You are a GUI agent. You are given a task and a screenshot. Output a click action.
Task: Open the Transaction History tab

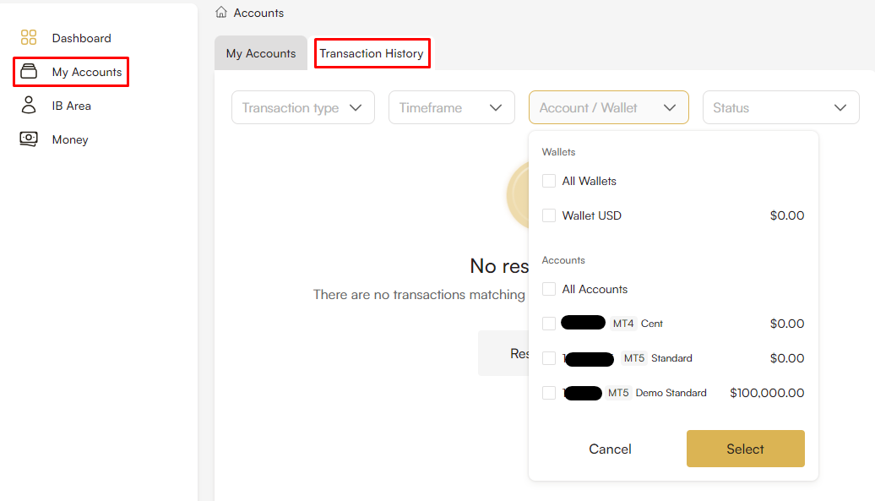point(372,53)
